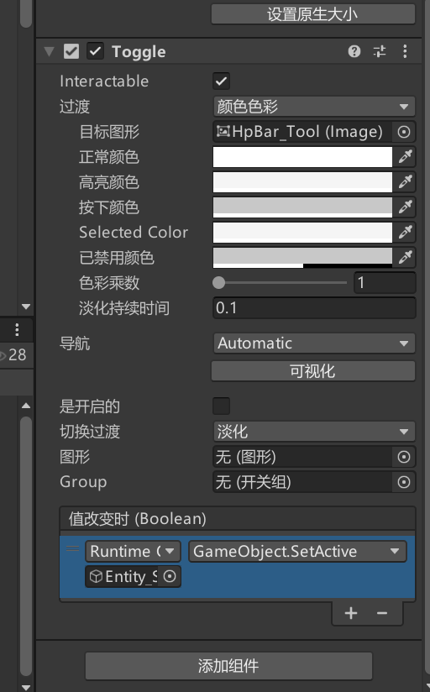Click the 切换过渡 label

(x=90, y=432)
